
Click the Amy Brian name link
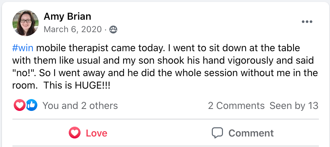(x=67, y=16)
